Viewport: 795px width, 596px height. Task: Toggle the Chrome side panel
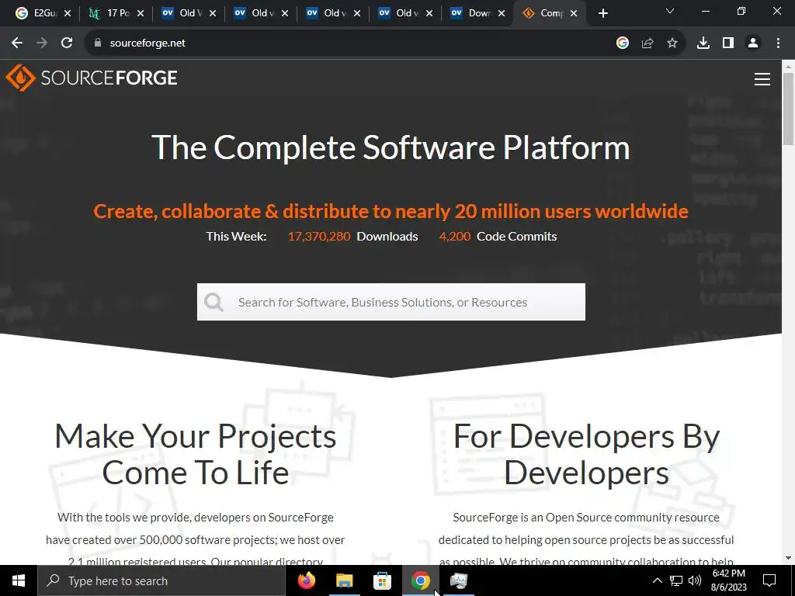click(728, 43)
